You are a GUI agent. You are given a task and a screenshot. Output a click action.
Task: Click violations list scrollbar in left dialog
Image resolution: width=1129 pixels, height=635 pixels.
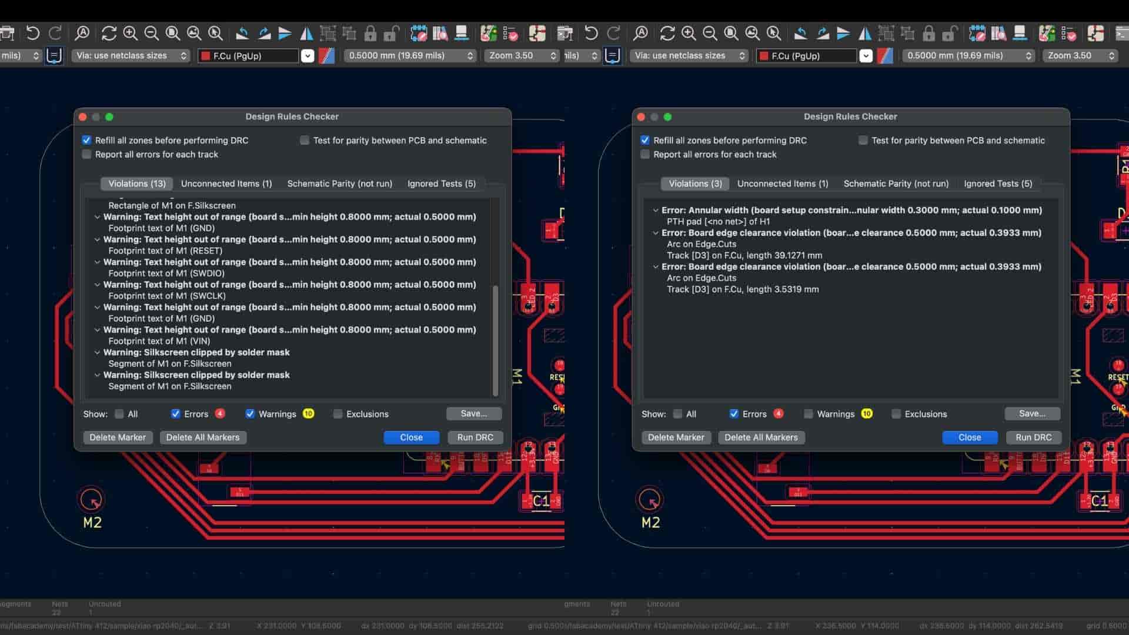pos(495,340)
